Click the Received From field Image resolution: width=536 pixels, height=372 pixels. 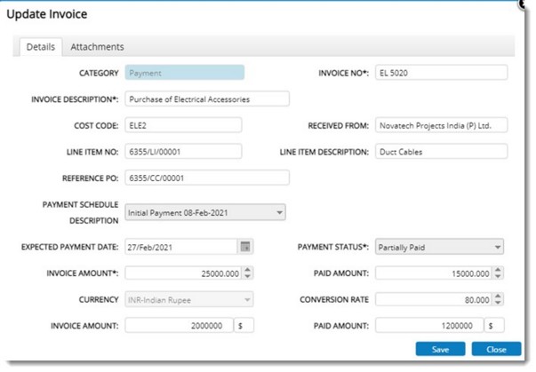(x=440, y=125)
